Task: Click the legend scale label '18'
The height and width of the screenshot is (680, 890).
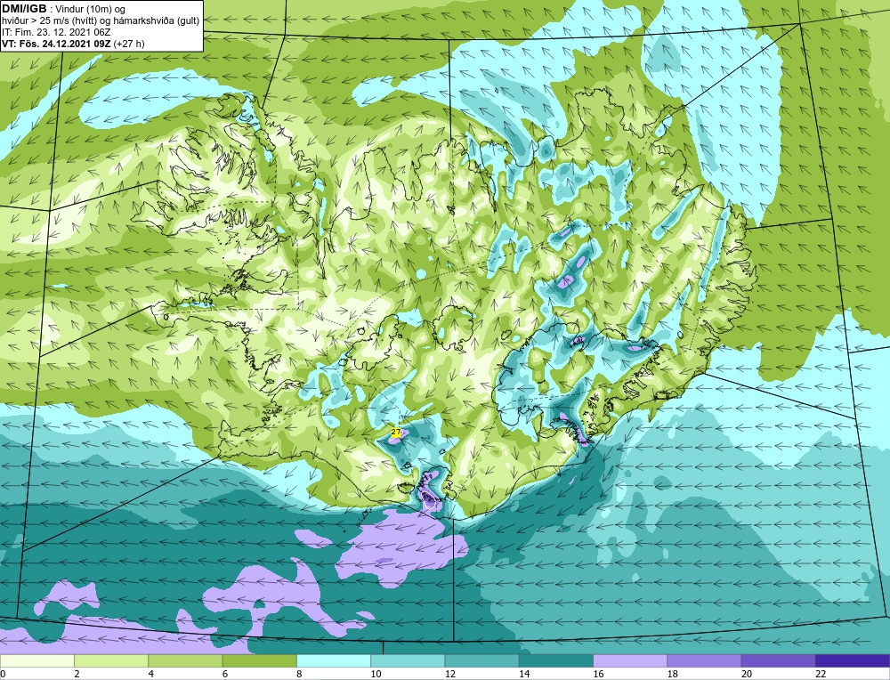Action: coord(672,674)
